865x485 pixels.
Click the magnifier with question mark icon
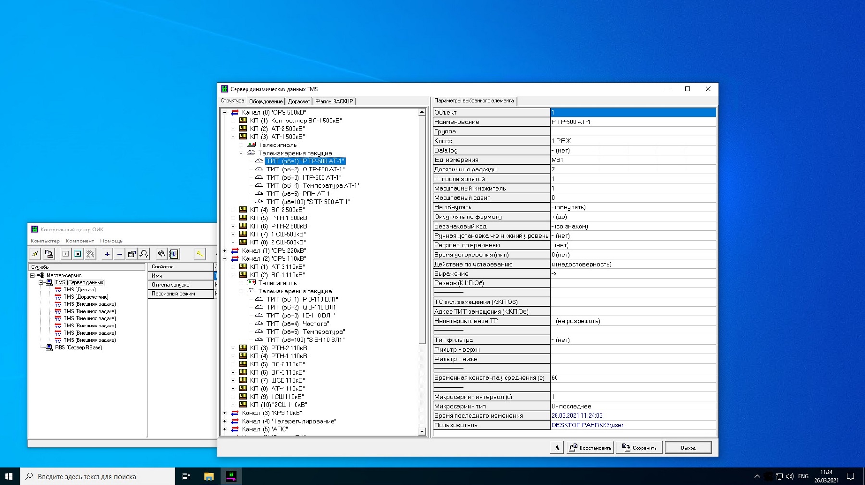(x=144, y=254)
